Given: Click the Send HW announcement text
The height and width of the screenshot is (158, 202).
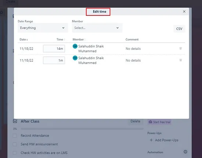Looking at the screenshot, I should [x=39, y=144].
